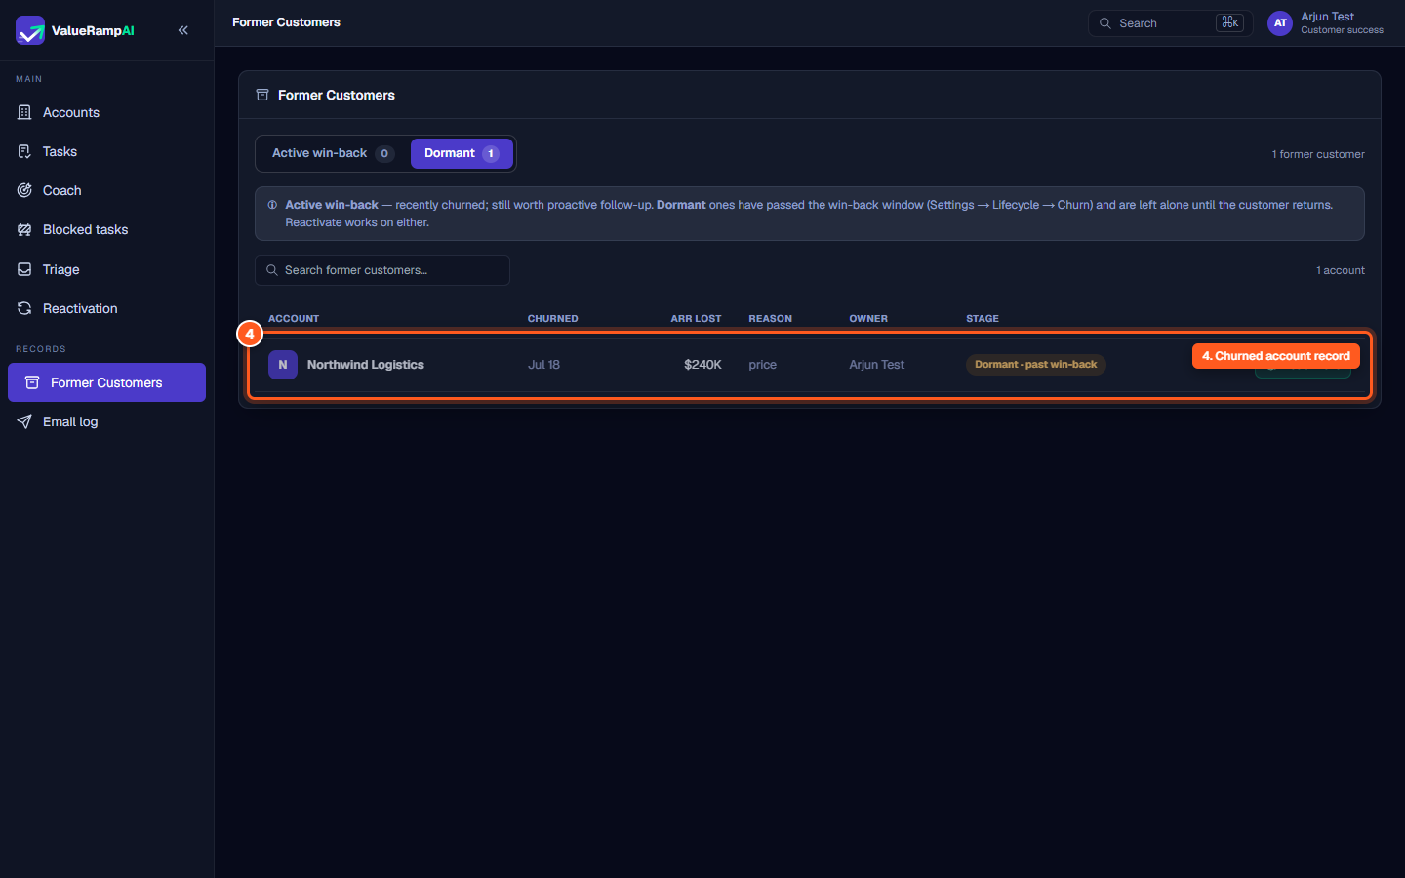
Task: Switch to Active win-back tab
Action: click(332, 153)
